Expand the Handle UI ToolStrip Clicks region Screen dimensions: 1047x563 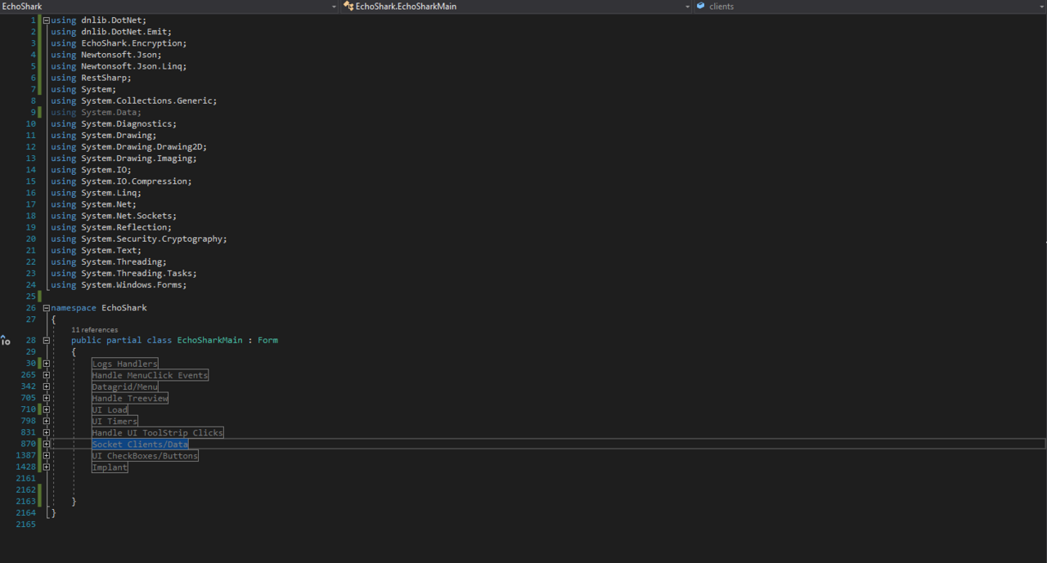click(46, 432)
